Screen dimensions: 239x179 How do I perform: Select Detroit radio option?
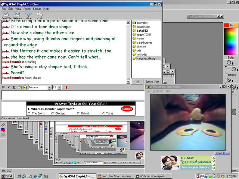click(x=78, y=113)
